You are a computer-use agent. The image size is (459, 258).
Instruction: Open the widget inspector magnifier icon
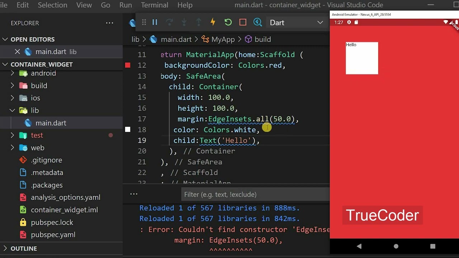coord(257,23)
